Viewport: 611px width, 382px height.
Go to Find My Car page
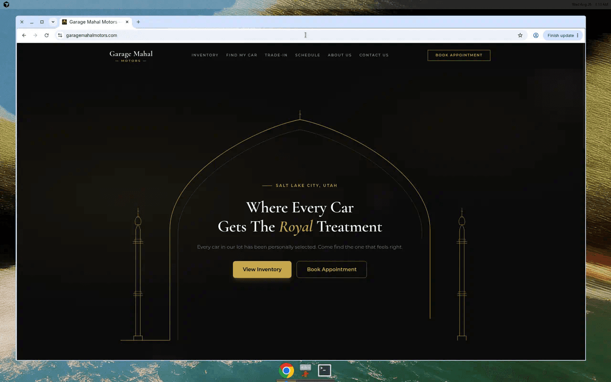pyautogui.click(x=242, y=55)
